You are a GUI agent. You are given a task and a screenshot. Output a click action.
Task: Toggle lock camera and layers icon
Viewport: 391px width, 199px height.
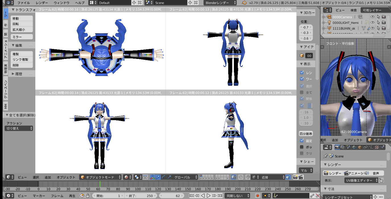pos(234,177)
